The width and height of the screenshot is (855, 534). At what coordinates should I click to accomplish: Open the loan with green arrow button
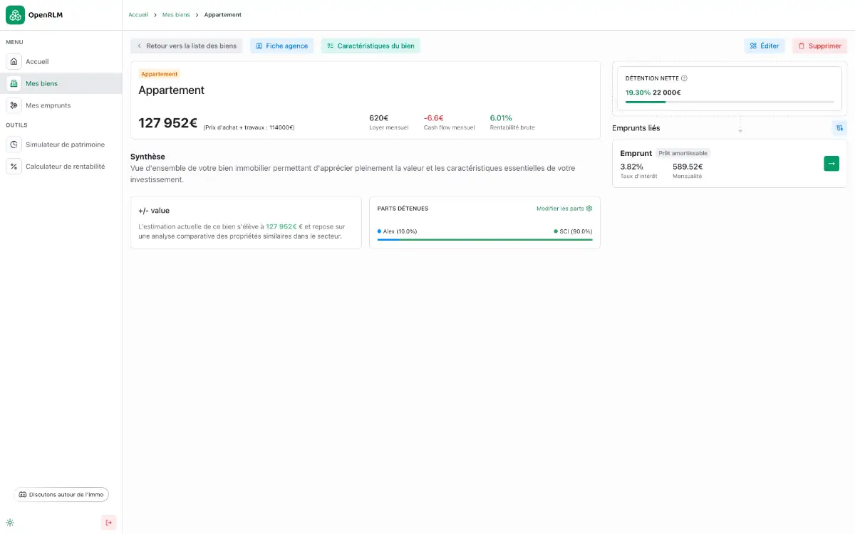click(831, 164)
